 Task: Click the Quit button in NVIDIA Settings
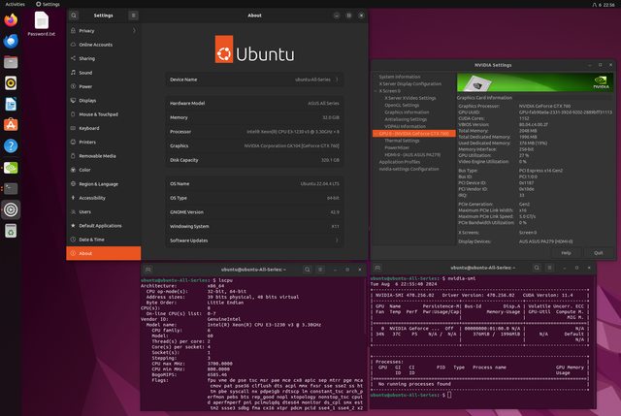(x=598, y=252)
